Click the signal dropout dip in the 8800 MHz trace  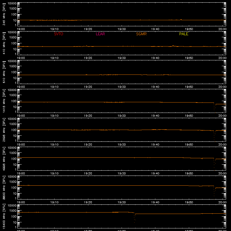click(215, 193)
